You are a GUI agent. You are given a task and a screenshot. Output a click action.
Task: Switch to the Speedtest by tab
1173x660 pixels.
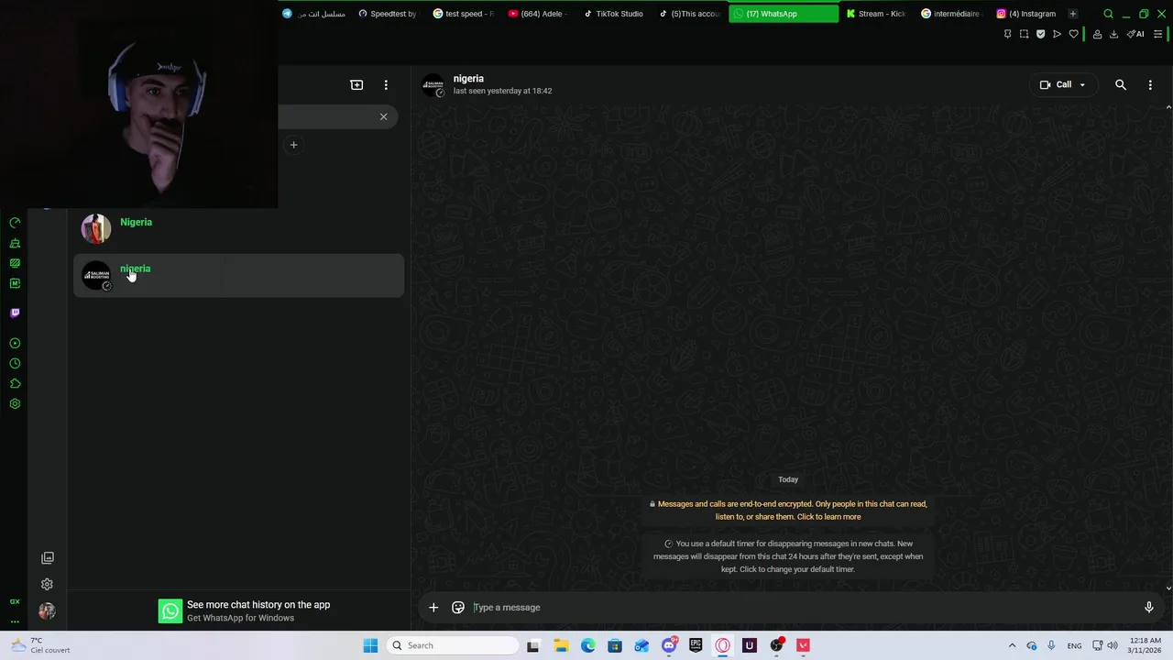click(388, 14)
